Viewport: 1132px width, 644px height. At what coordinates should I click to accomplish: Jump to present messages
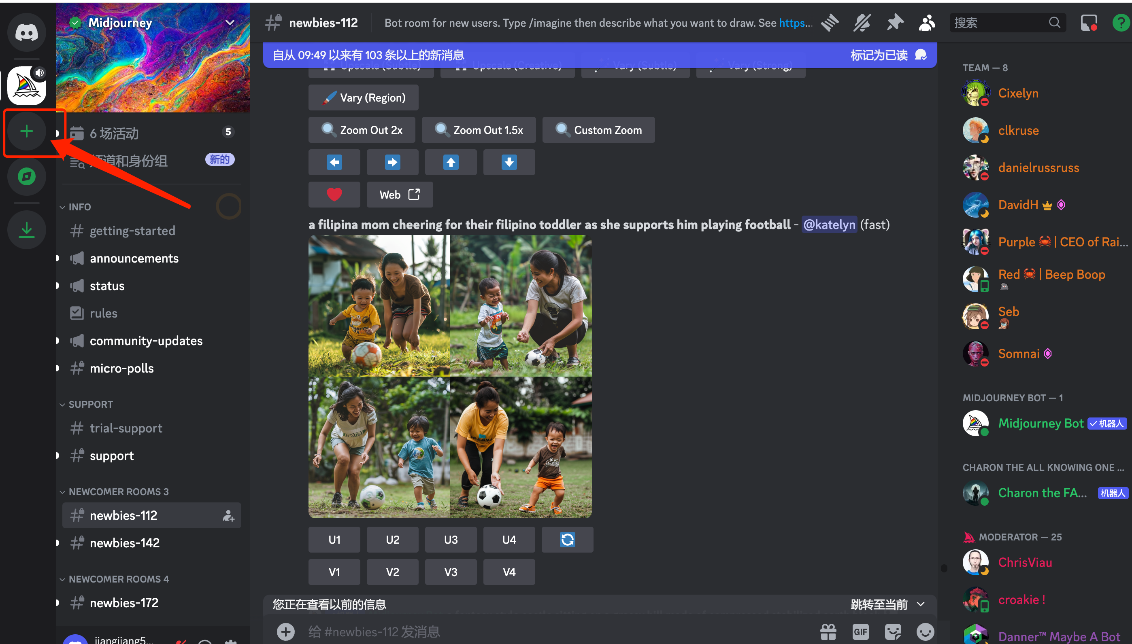[887, 604]
